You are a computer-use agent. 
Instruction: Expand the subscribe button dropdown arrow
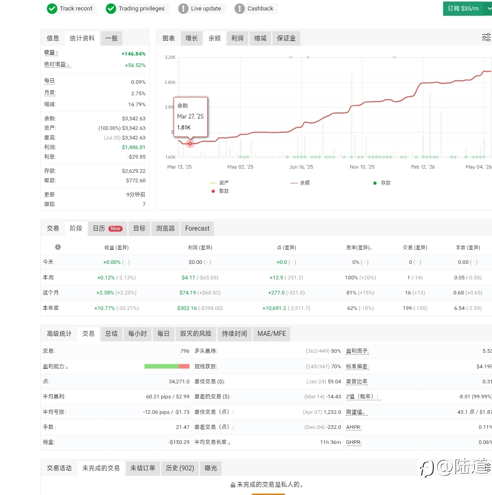(488, 9)
